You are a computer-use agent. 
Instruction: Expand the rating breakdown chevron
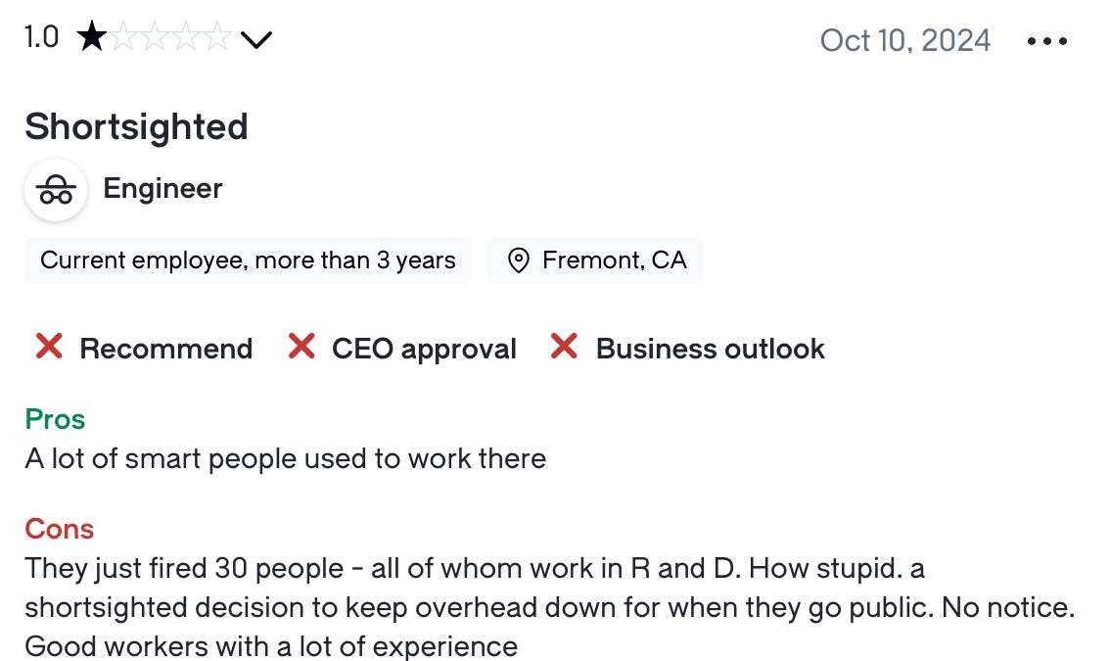[255, 40]
